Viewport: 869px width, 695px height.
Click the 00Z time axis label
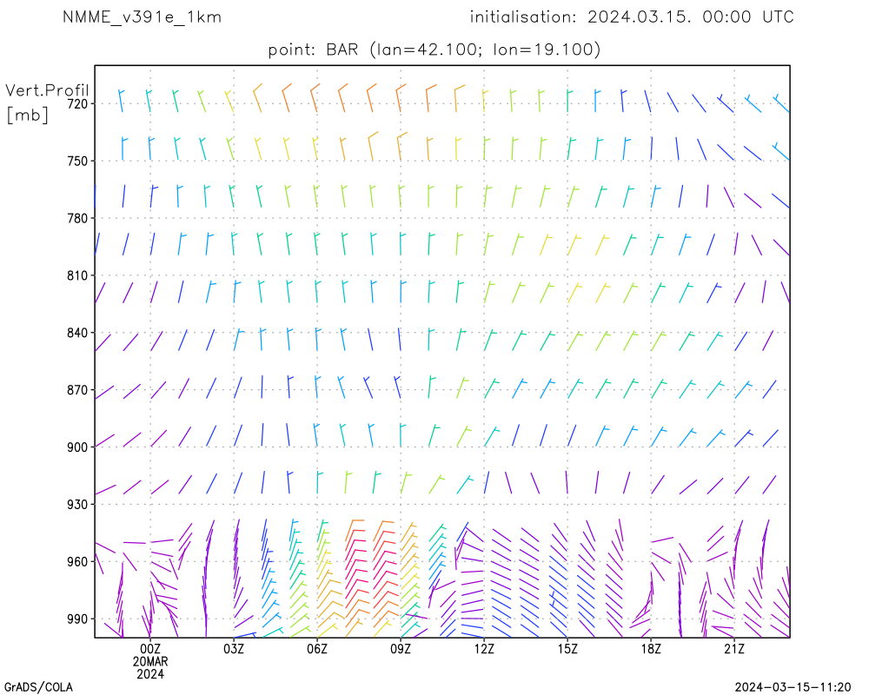tap(150, 649)
